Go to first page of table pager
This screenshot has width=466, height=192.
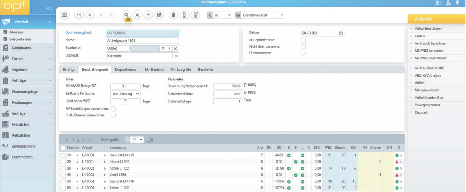click(x=66, y=140)
